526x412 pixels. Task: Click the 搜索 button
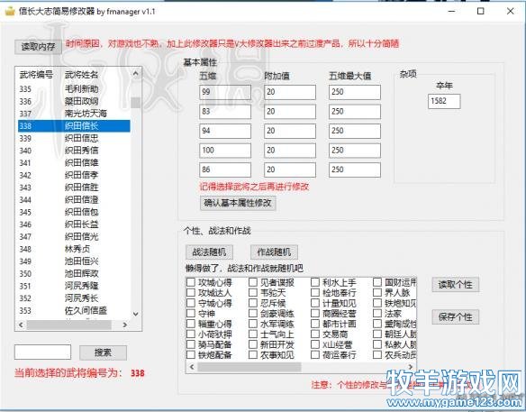103,352
